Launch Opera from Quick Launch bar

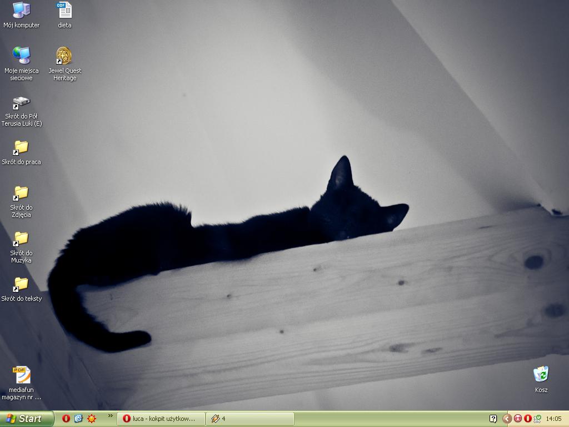point(66,419)
